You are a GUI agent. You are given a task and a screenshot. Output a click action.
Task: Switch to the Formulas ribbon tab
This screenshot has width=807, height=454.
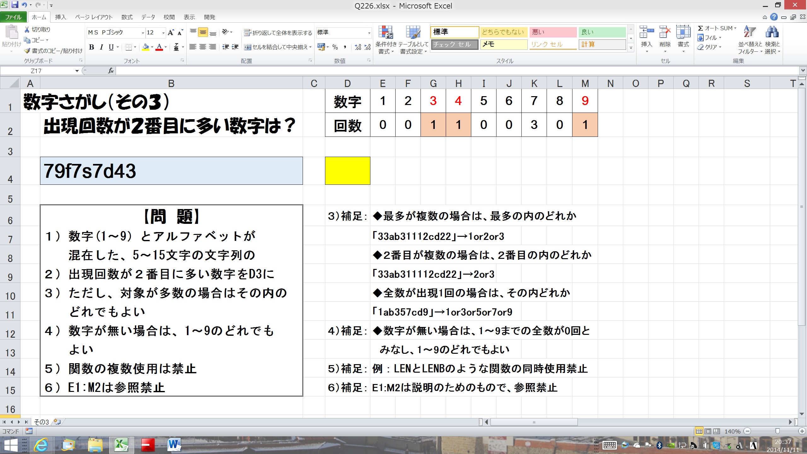pos(127,17)
